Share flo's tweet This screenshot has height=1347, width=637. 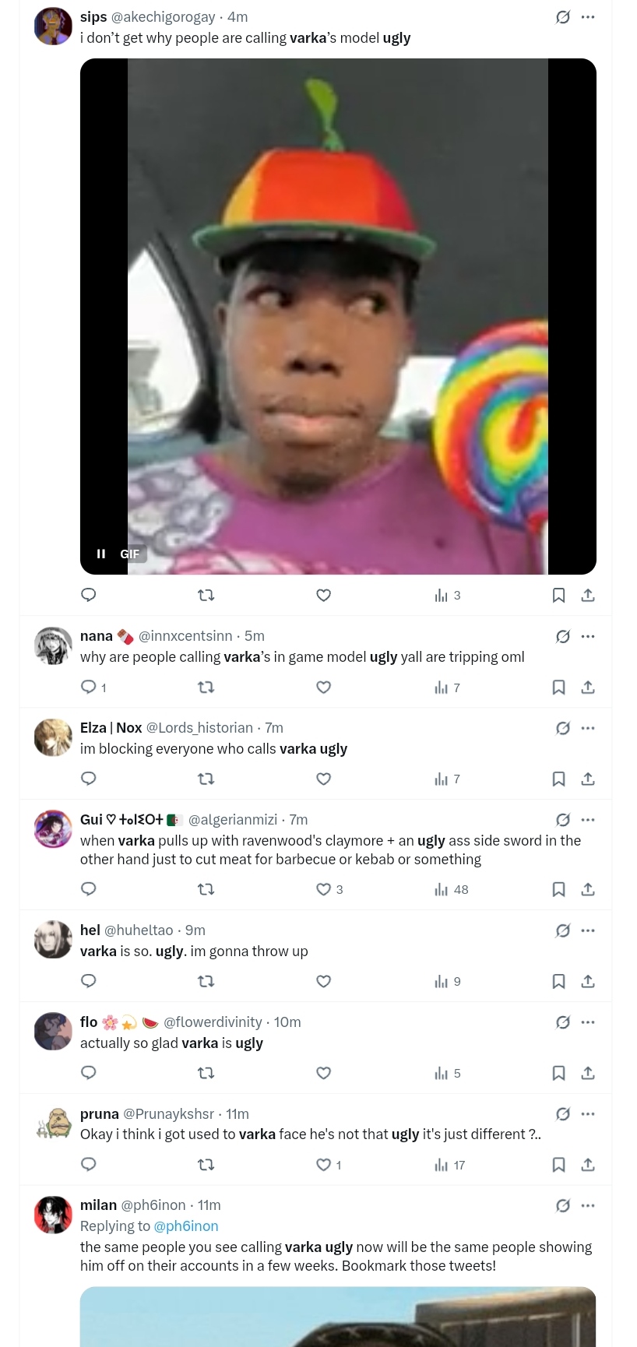588,1073
